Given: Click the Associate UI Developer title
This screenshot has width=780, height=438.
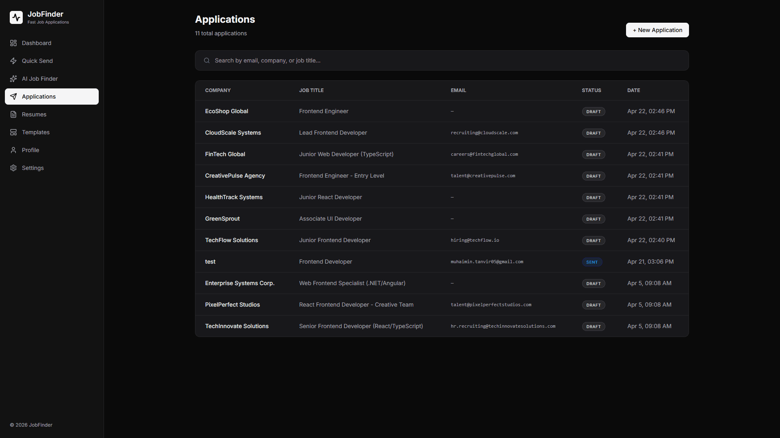Looking at the screenshot, I should 331,219.
